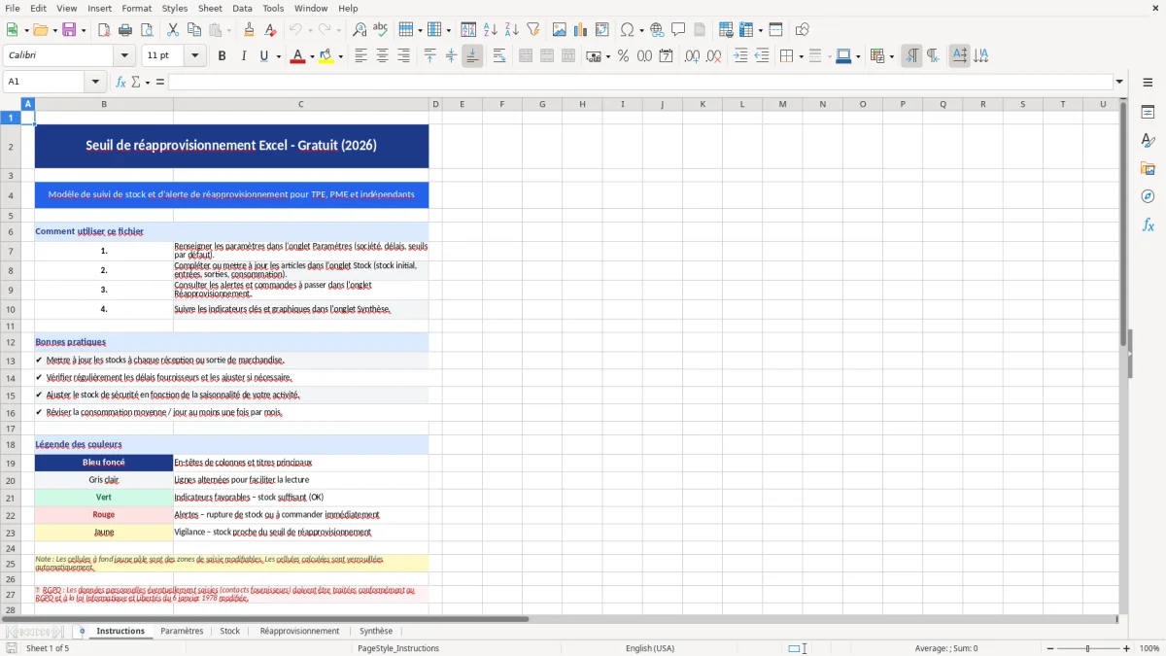Apply red font color
This screenshot has width=1166, height=656.
[x=297, y=56]
